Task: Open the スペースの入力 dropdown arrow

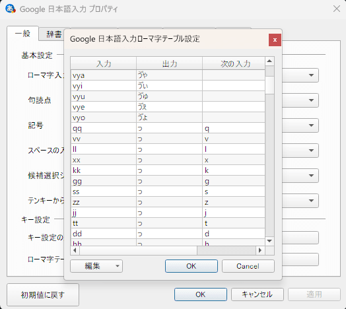Action: (x=311, y=151)
